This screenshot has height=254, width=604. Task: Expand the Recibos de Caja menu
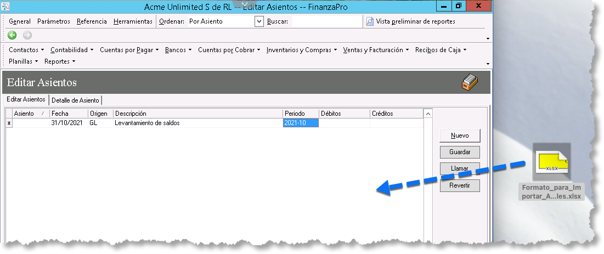pos(441,50)
